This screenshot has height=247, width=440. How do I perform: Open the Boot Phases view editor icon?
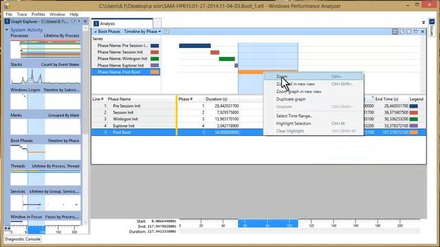(x=166, y=32)
